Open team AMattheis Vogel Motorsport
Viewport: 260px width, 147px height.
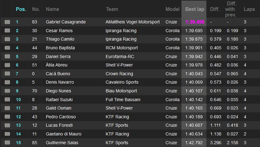(x=132, y=22)
